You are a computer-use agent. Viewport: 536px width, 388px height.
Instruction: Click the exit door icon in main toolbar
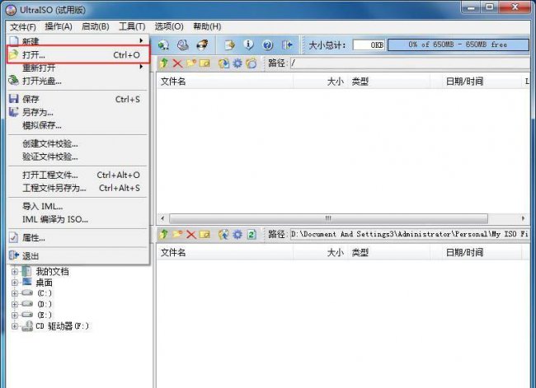[x=287, y=44]
